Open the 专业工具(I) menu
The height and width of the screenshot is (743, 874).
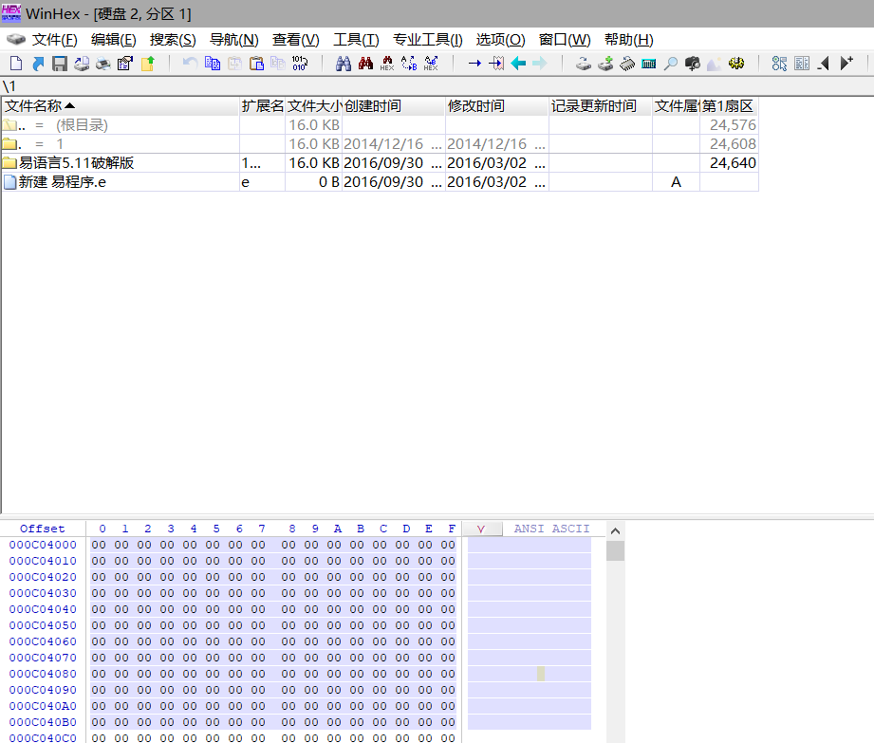[428, 40]
